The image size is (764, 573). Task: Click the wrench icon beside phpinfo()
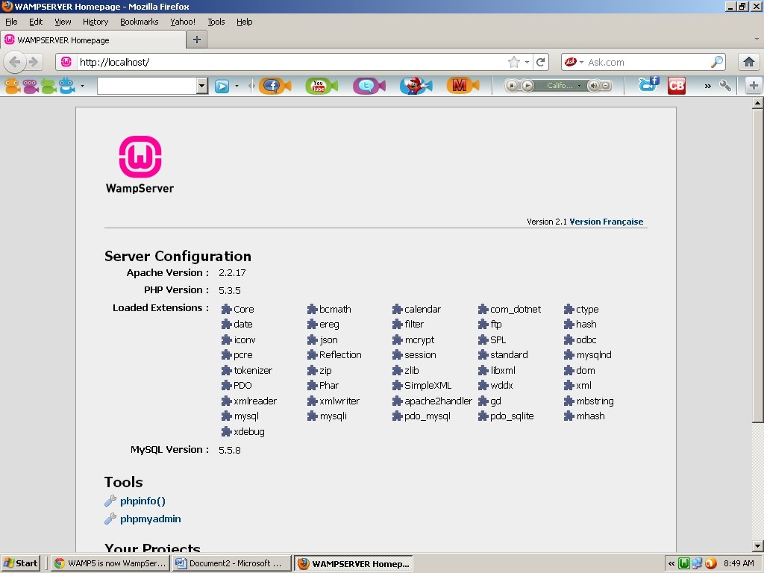110,501
